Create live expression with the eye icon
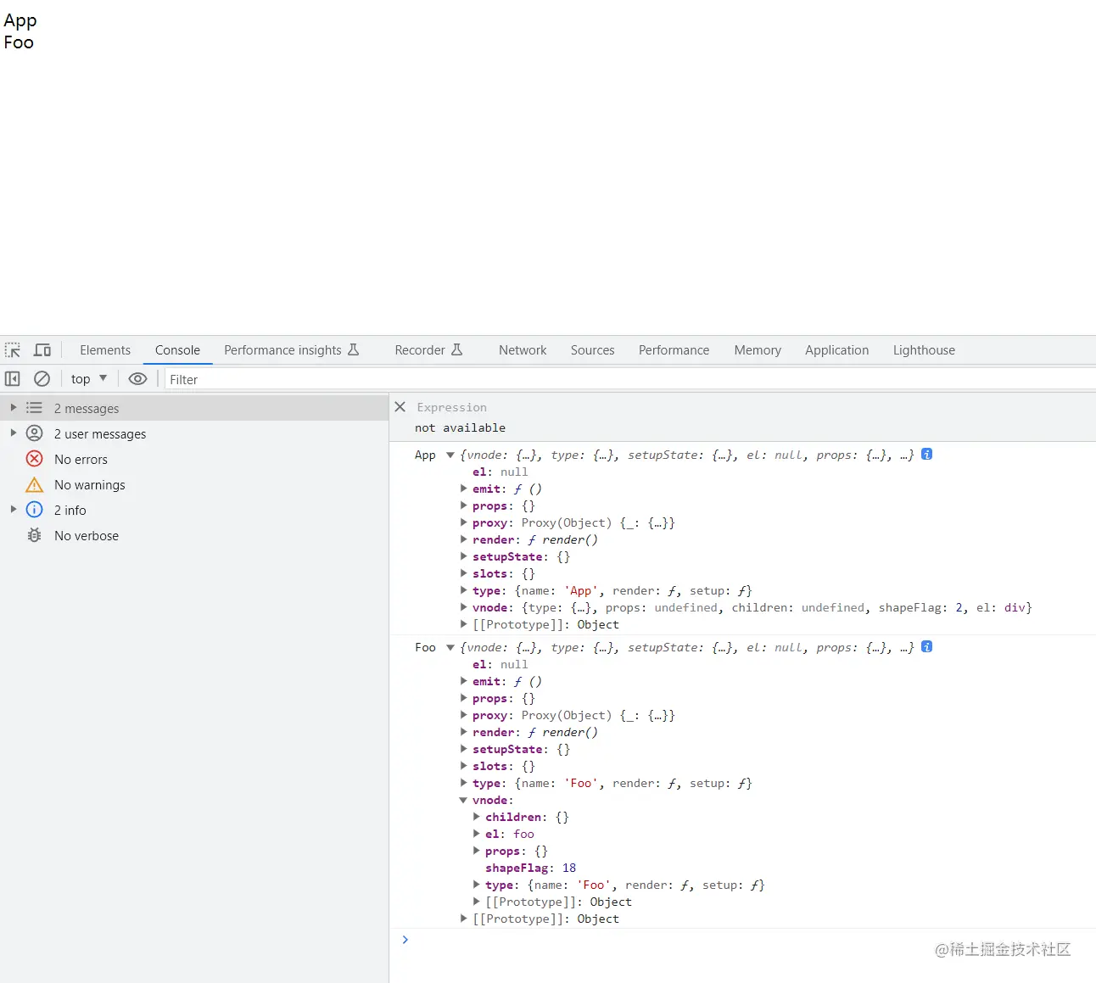Viewport: 1096px width, 983px height. point(137,379)
